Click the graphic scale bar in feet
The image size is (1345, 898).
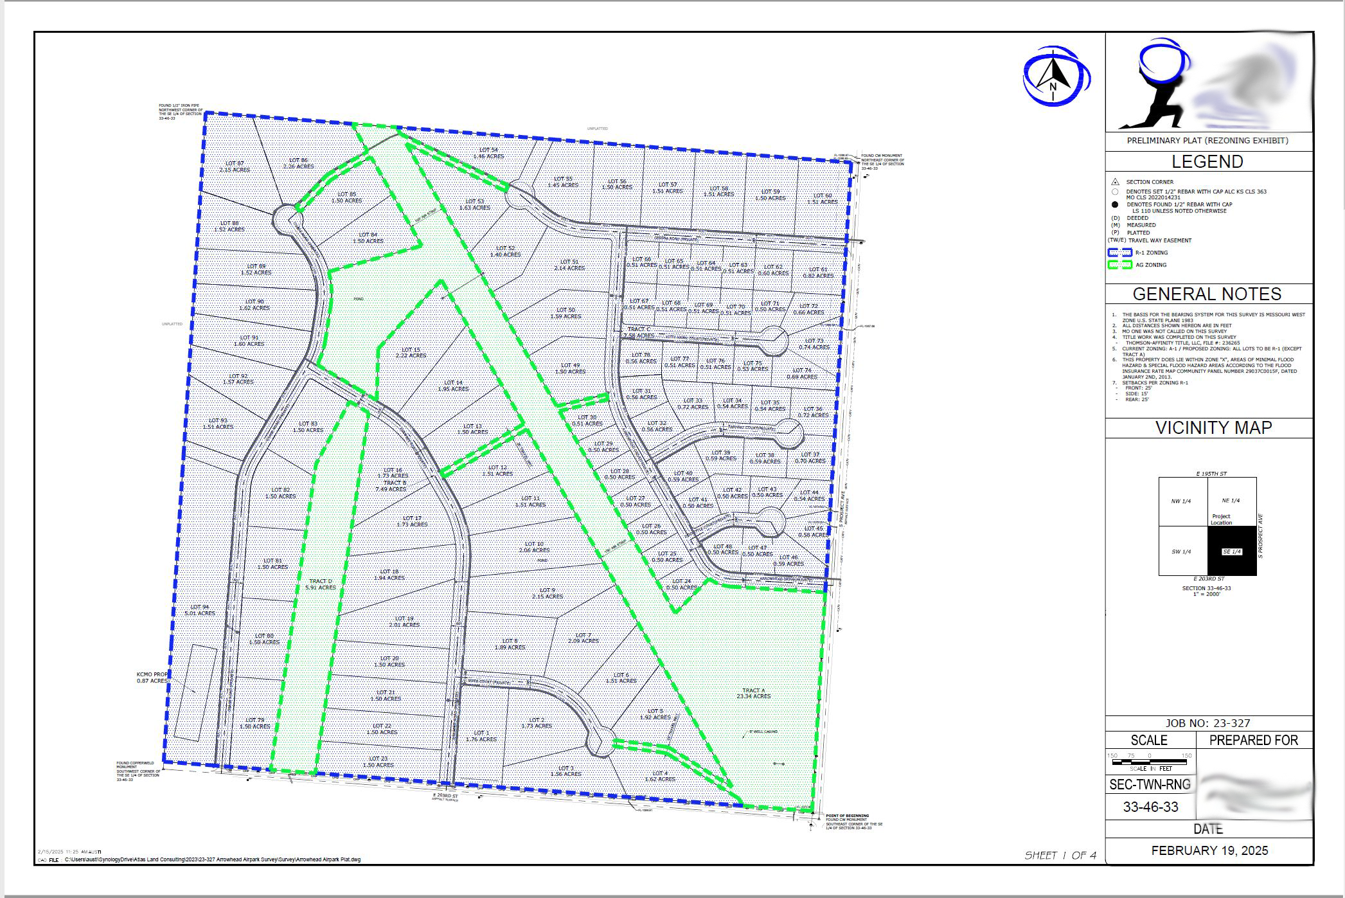tap(1149, 762)
